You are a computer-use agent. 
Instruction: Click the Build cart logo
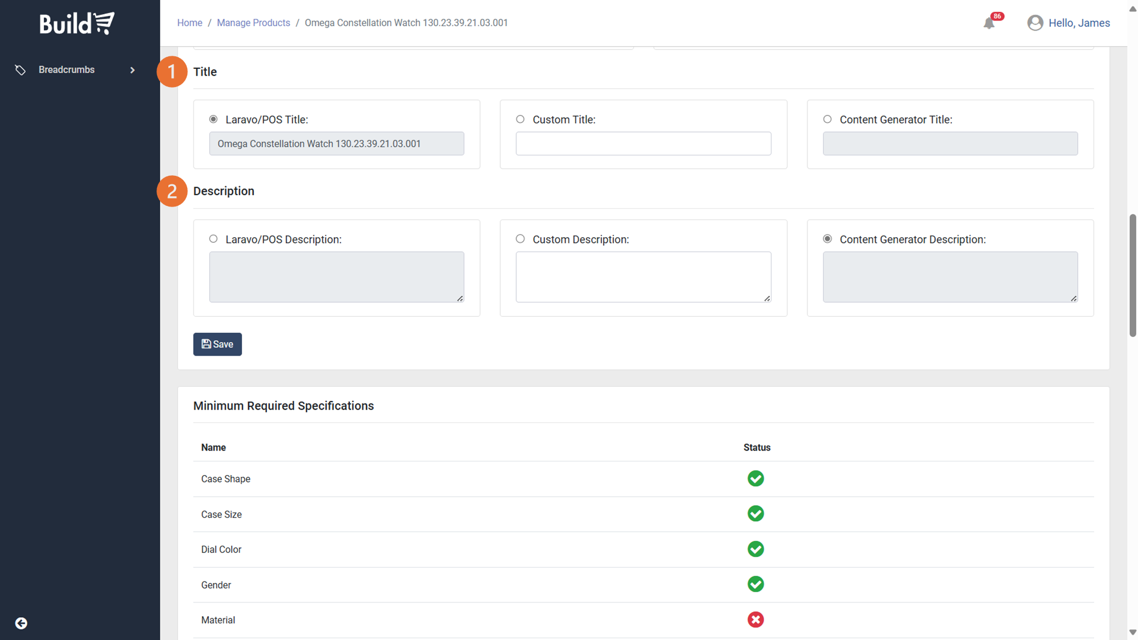(x=77, y=23)
